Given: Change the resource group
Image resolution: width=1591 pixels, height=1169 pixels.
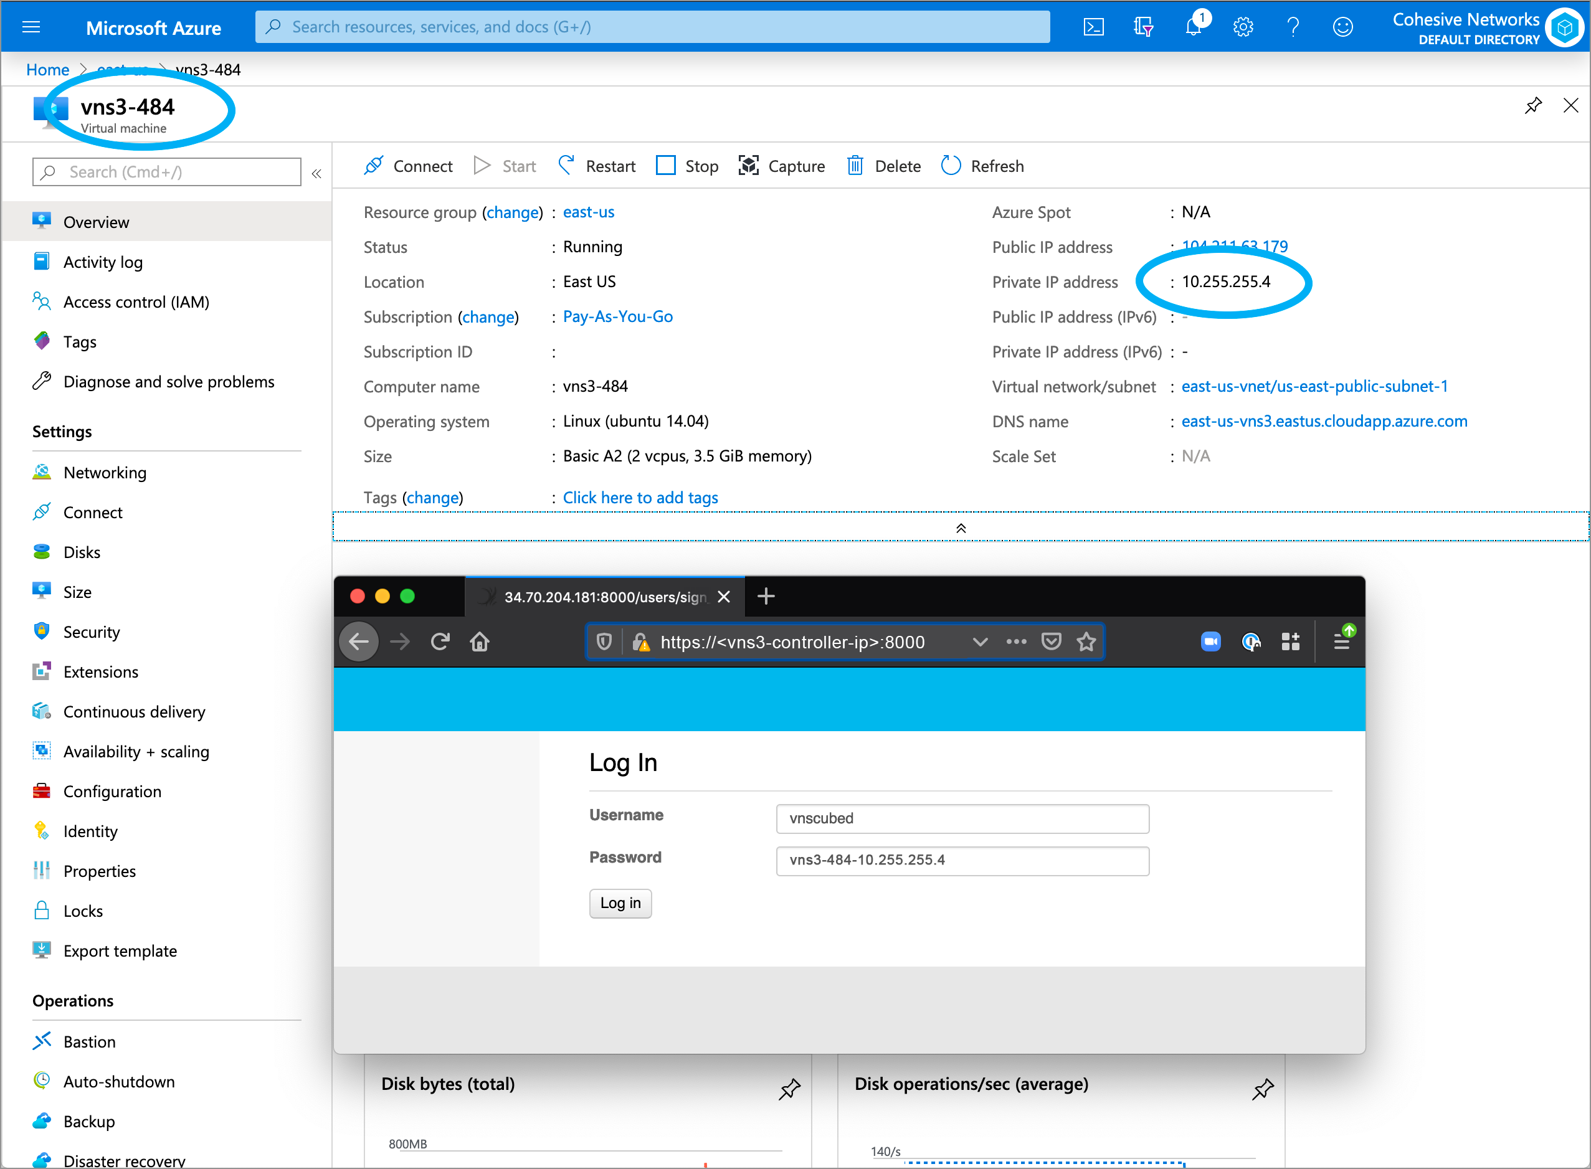Looking at the screenshot, I should tap(511, 212).
